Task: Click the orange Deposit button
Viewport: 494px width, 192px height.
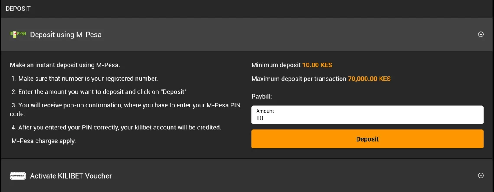Action: coord(367,139)
